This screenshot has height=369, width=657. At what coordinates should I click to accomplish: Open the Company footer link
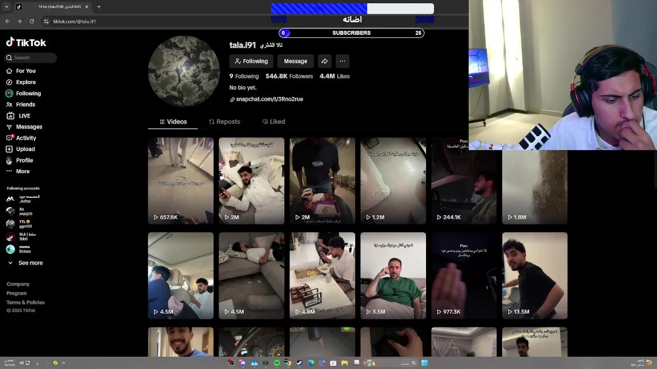tap(18, 284)
